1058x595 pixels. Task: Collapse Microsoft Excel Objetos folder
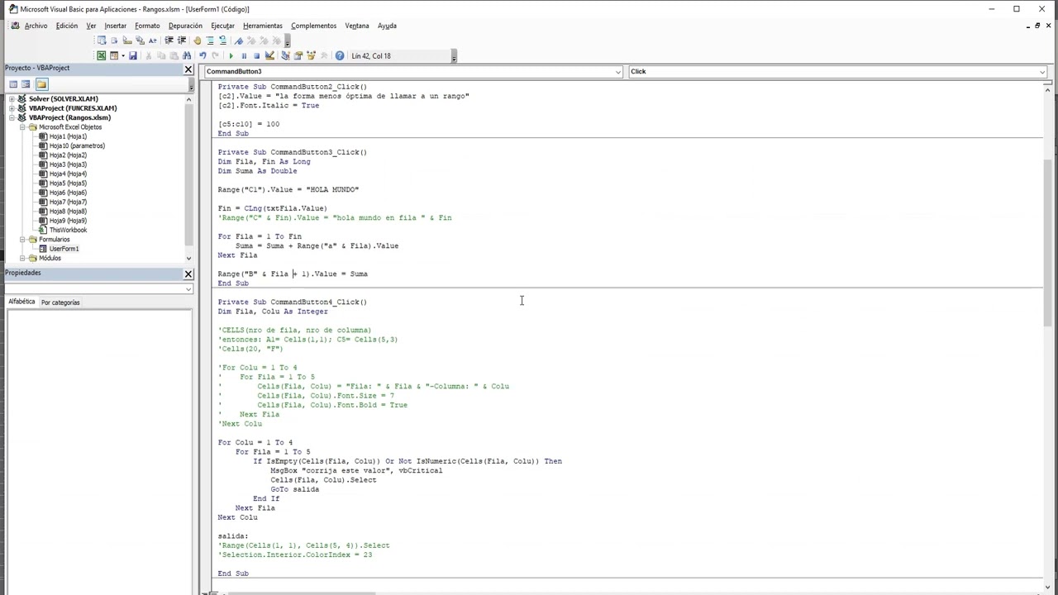tap(22, 127)
